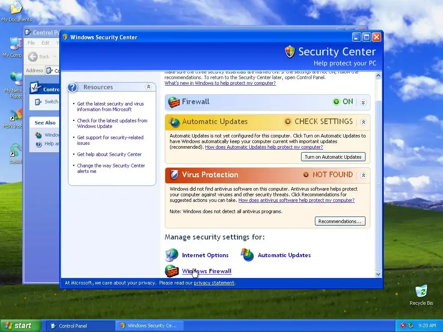Click the NOT FOUND status text
Image resolution: width=443 pixels, height=332 pixels.
click(333, 175)
